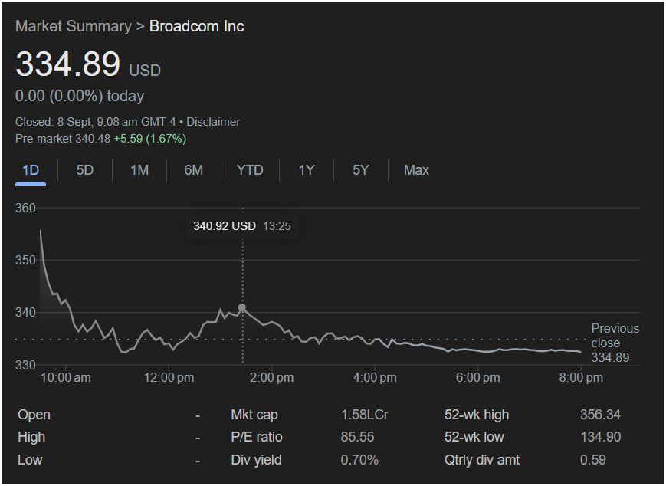The image size is (666, 486).
Task: Open the 1M chart range
Action: tap(139, 170)
